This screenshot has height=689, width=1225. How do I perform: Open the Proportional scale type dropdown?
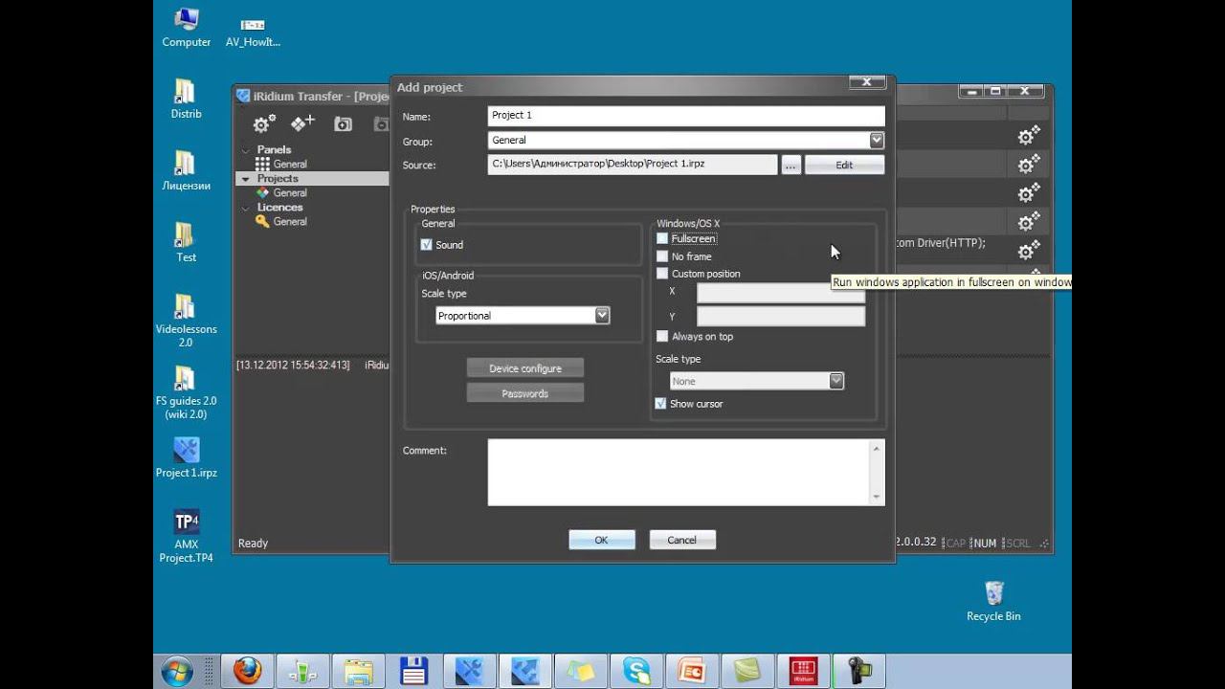(602, 315)
